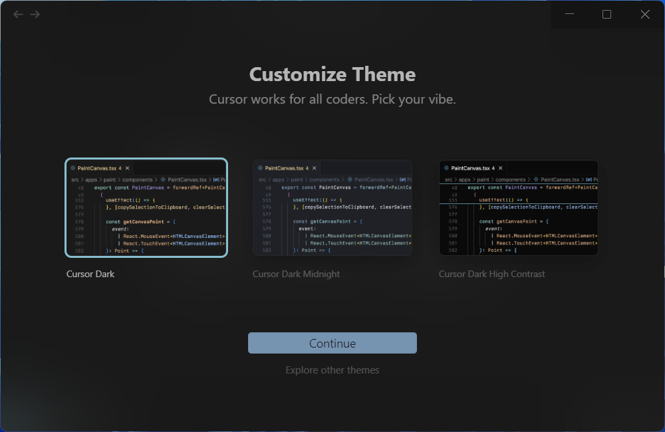Select the Cursor Dark theme preview
Image resolution: width=665 pixels, height=432 pixels.
point(146,208)
